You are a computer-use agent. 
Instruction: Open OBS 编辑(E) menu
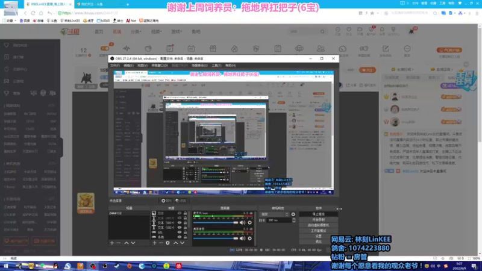pyautogui.click(x=128, y=66)
